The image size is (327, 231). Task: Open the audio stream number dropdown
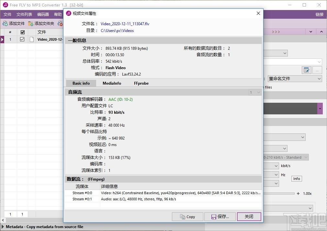(x=254, y=92)
